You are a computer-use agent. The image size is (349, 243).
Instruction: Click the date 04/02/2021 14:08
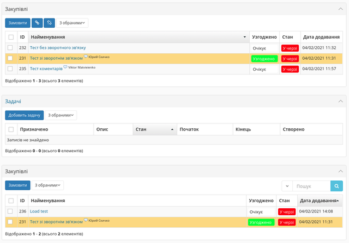click(316, 211)
